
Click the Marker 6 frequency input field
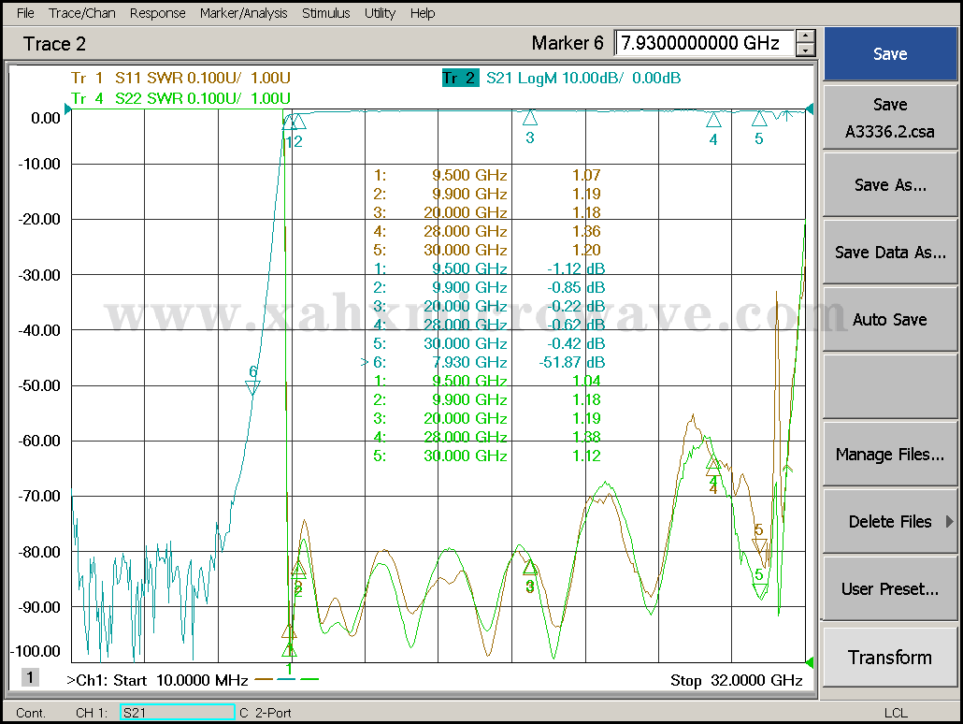(703, 43)
